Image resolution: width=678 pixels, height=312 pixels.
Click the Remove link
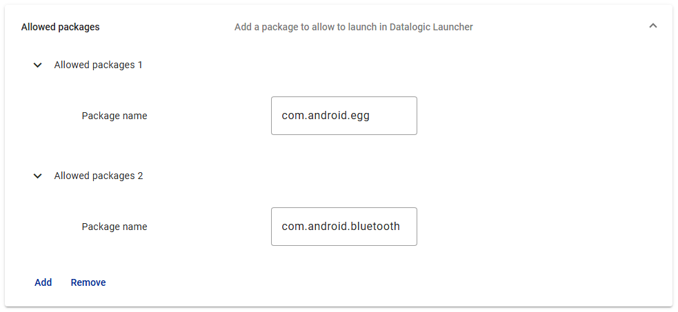[88, 282]
